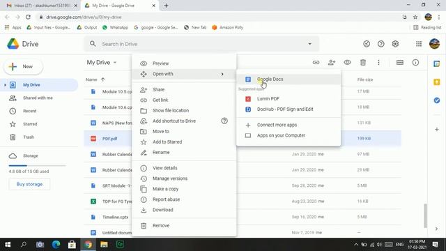Sort by Name column header
This screenshot has height=251, width=446.
tap(91, 79)
